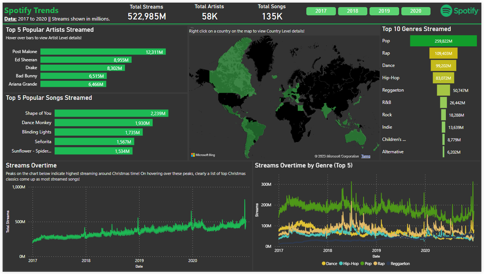Image resolution: width=484 pixels, height=274 pixels.
Task: Click the 50,747M Reggaeton value label
Action: pos(460,90)
